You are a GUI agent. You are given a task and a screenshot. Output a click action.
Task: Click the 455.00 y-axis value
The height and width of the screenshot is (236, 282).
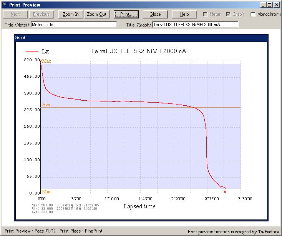(32, 76)
